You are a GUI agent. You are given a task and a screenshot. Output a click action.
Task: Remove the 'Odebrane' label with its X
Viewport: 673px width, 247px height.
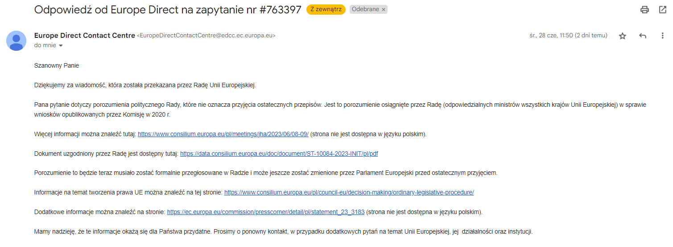[384, 9]
